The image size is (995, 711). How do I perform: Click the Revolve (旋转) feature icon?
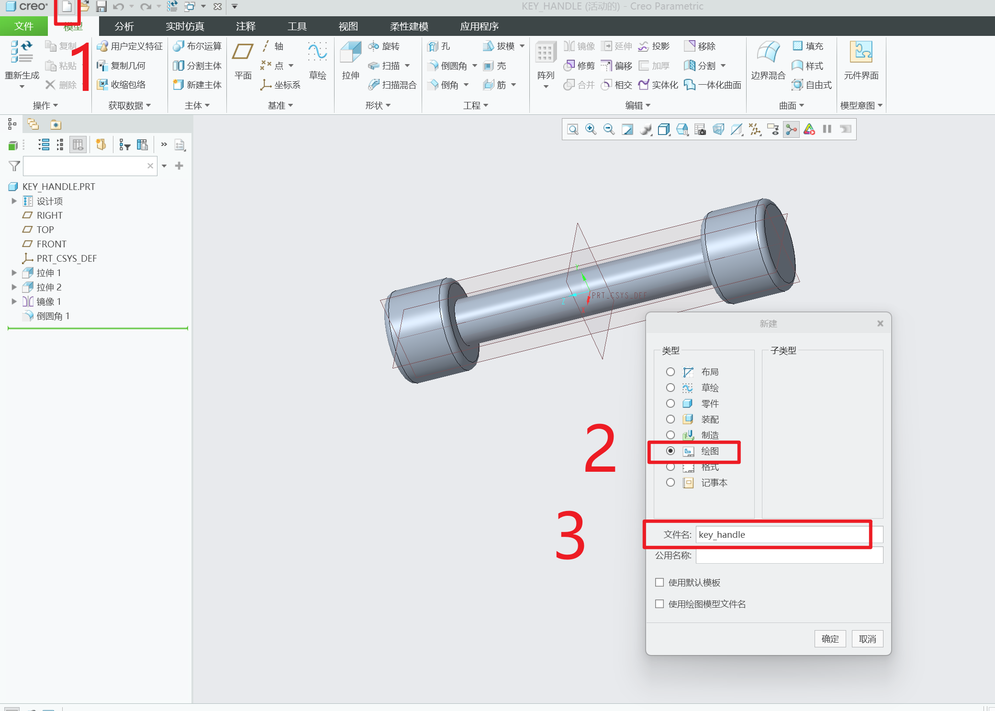coord(374,46)
